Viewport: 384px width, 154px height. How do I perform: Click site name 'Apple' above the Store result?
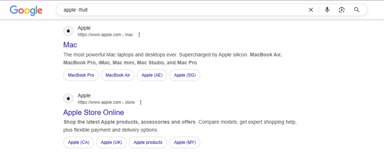click(84, 96)
